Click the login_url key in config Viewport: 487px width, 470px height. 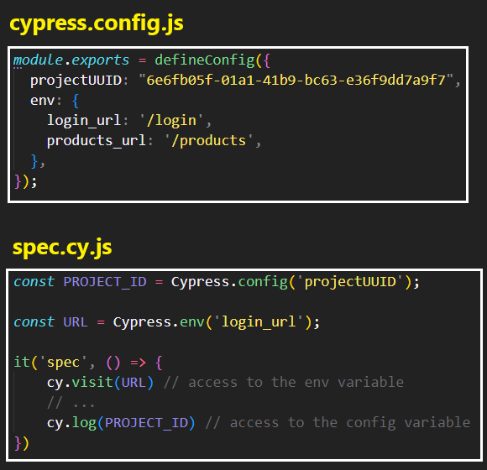click(84, 121)
